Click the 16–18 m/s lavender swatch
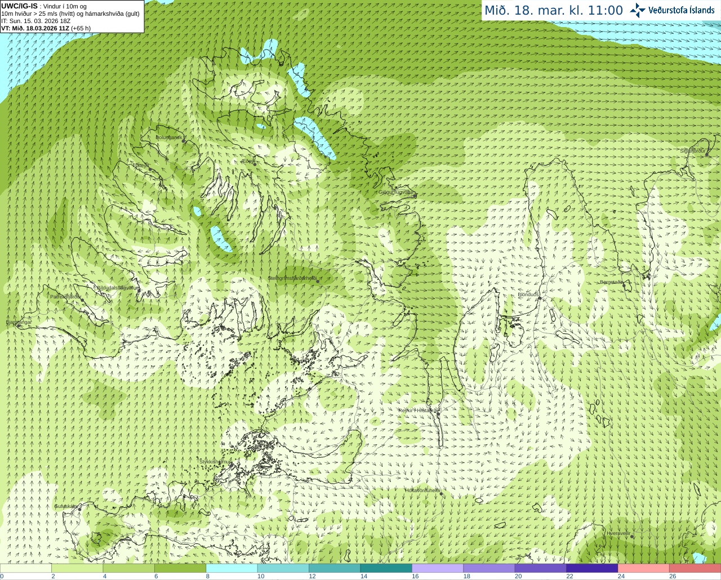 [x=438, y=568]
